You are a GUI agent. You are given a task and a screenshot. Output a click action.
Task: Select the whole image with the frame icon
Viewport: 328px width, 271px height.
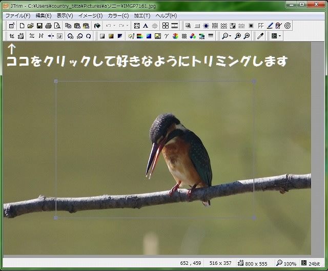pos(137,26)
